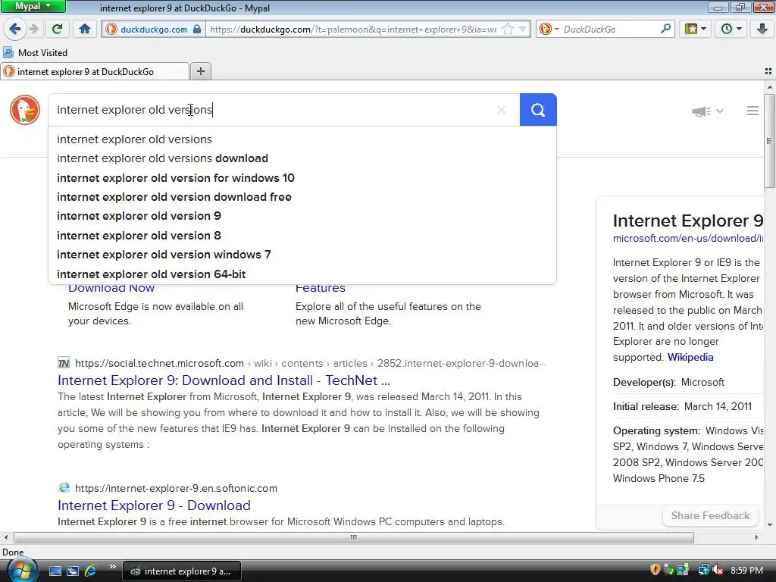Pick suggestion old version for windows 10
Image resolution: width=776 pixels, height=582 pixels.
[302, 177]
